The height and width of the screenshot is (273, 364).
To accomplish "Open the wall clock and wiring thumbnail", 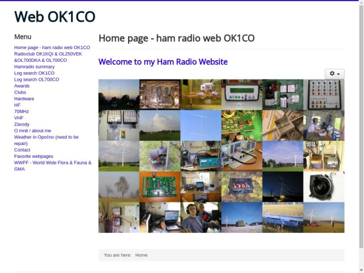I will (x=119, y=218).
